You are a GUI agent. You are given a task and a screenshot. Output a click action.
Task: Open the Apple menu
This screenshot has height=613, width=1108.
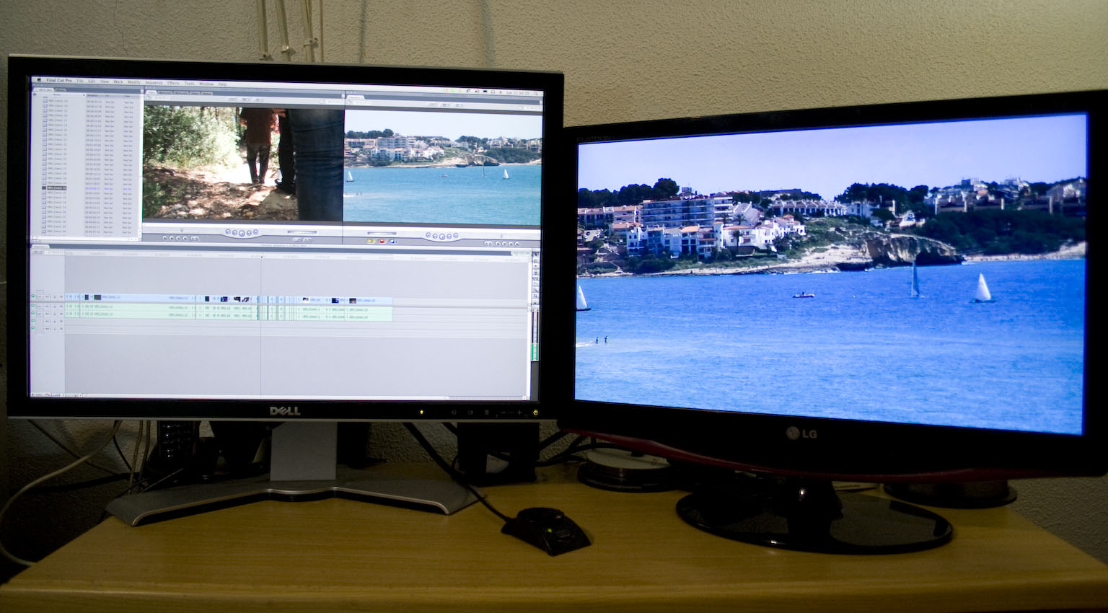(39, 79)
